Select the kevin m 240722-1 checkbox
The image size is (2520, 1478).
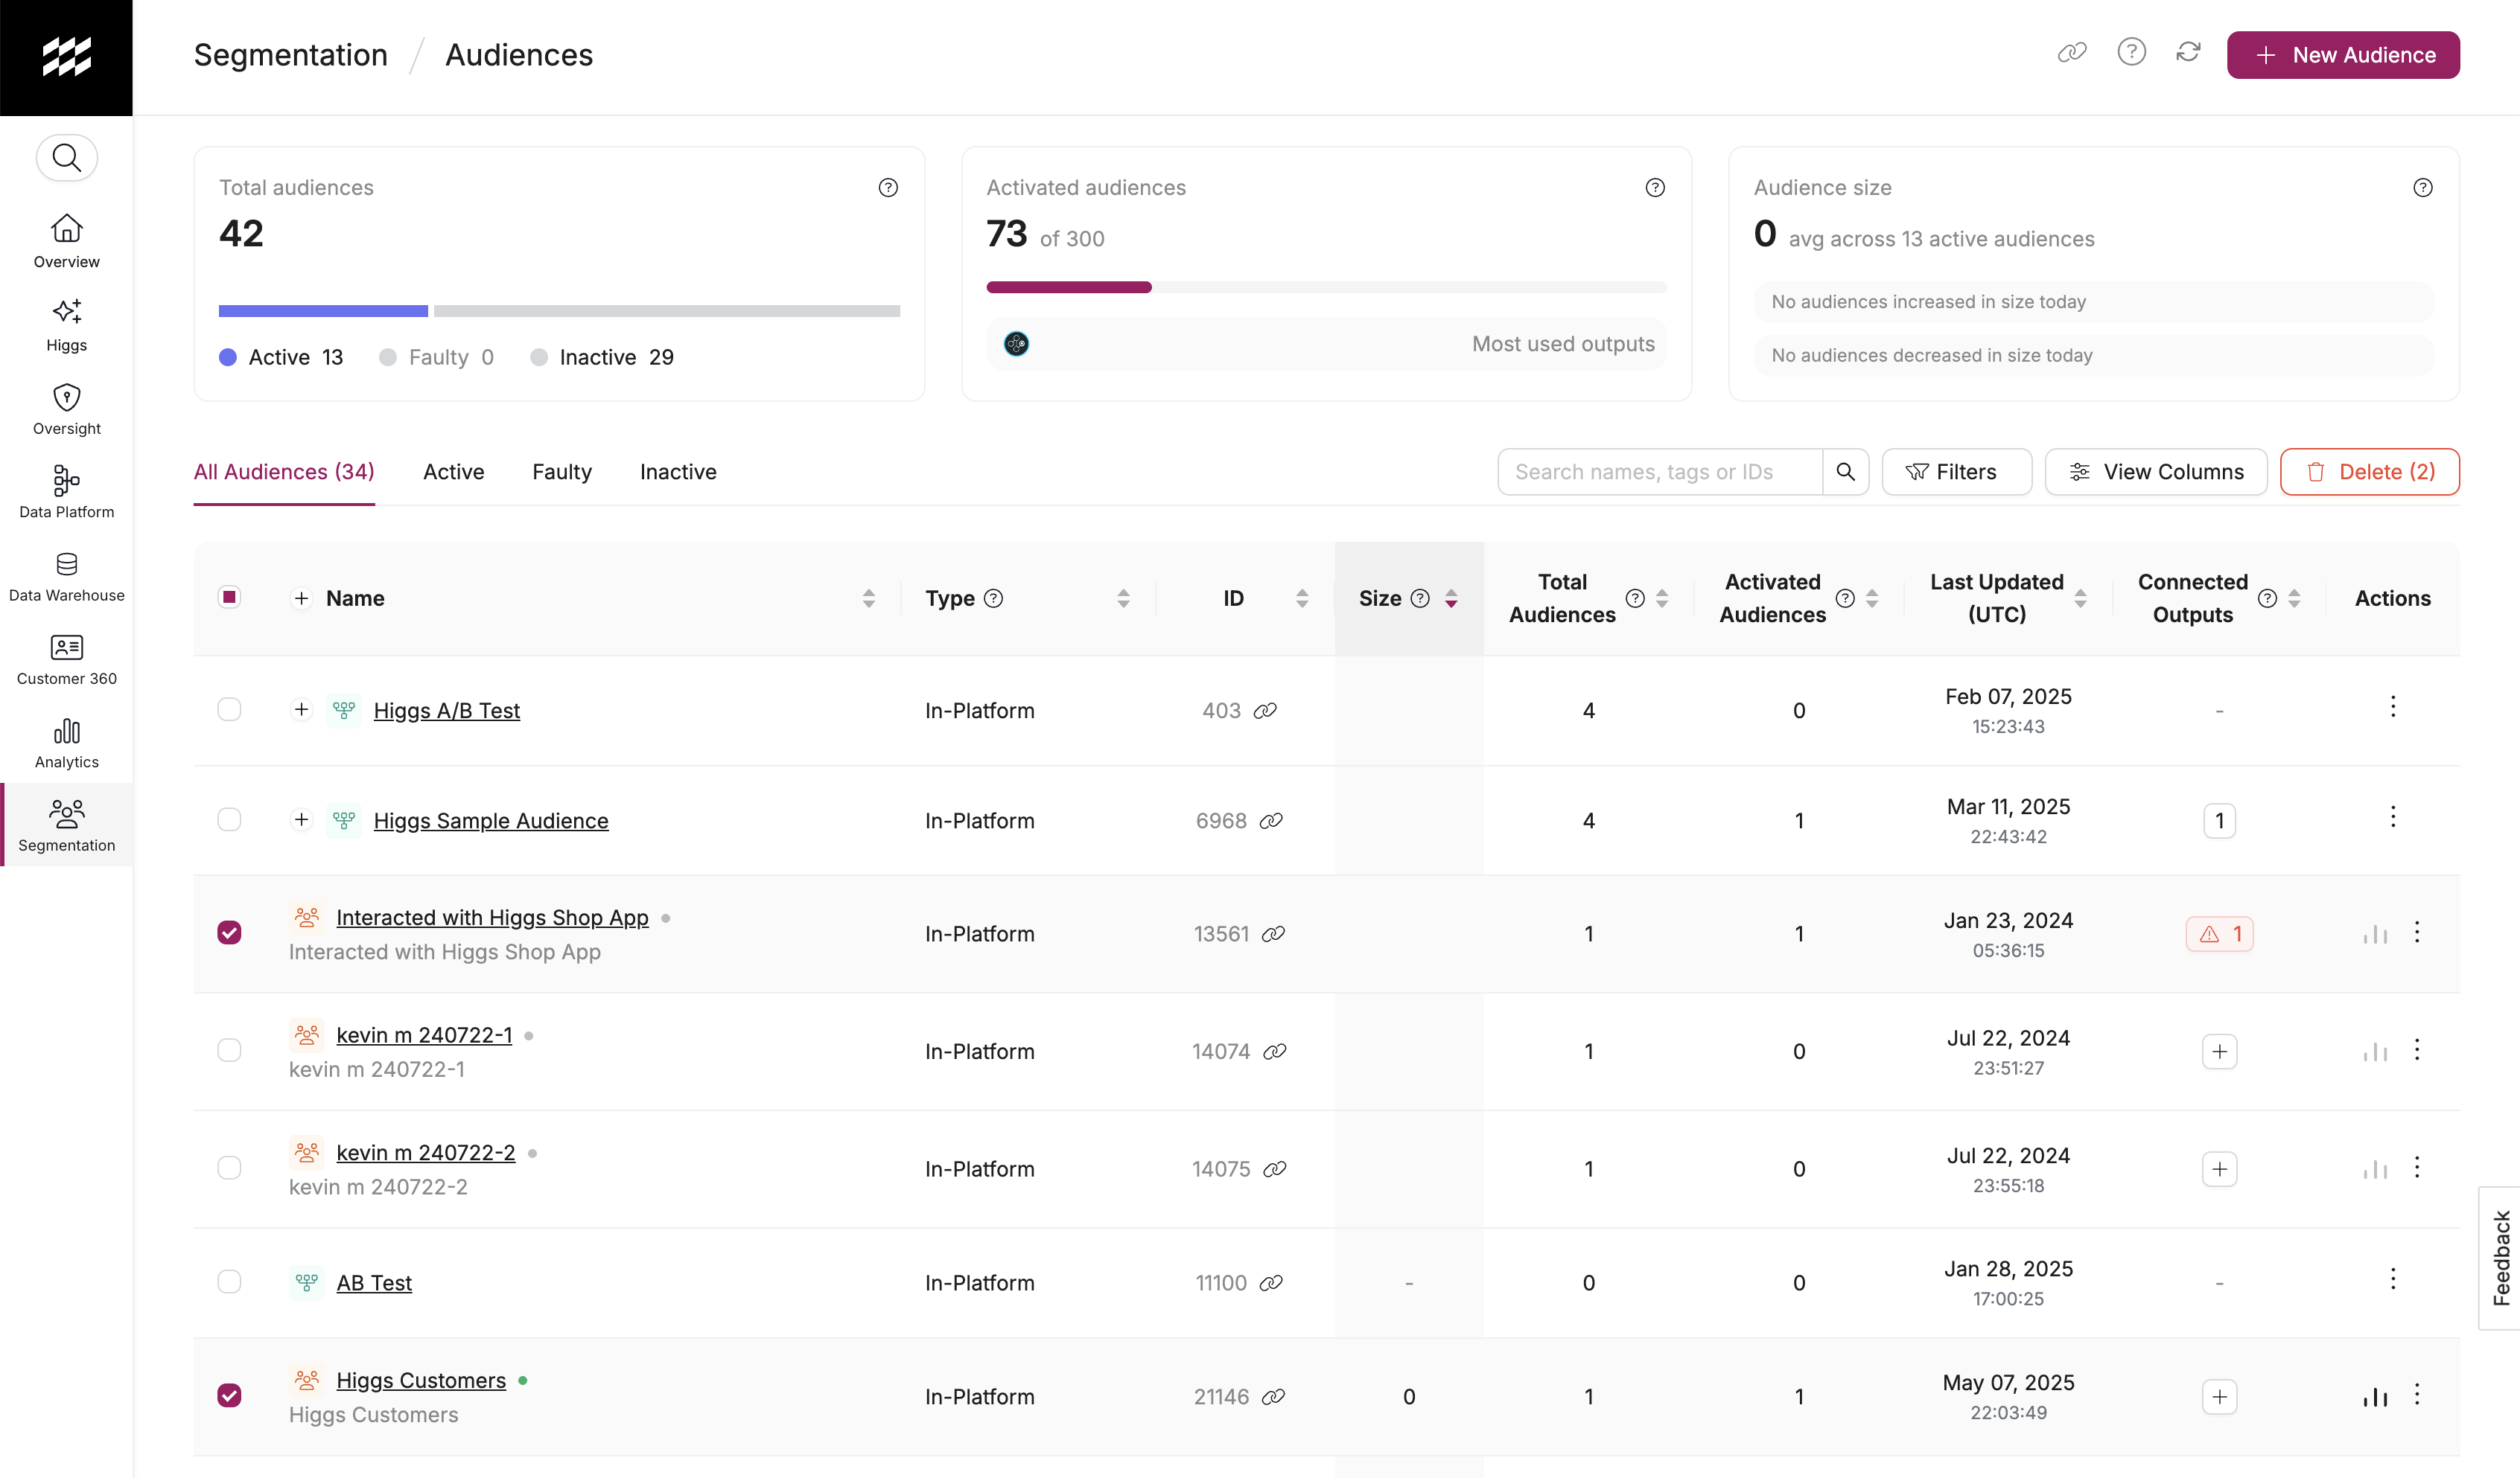click(x=229, y=1050)
